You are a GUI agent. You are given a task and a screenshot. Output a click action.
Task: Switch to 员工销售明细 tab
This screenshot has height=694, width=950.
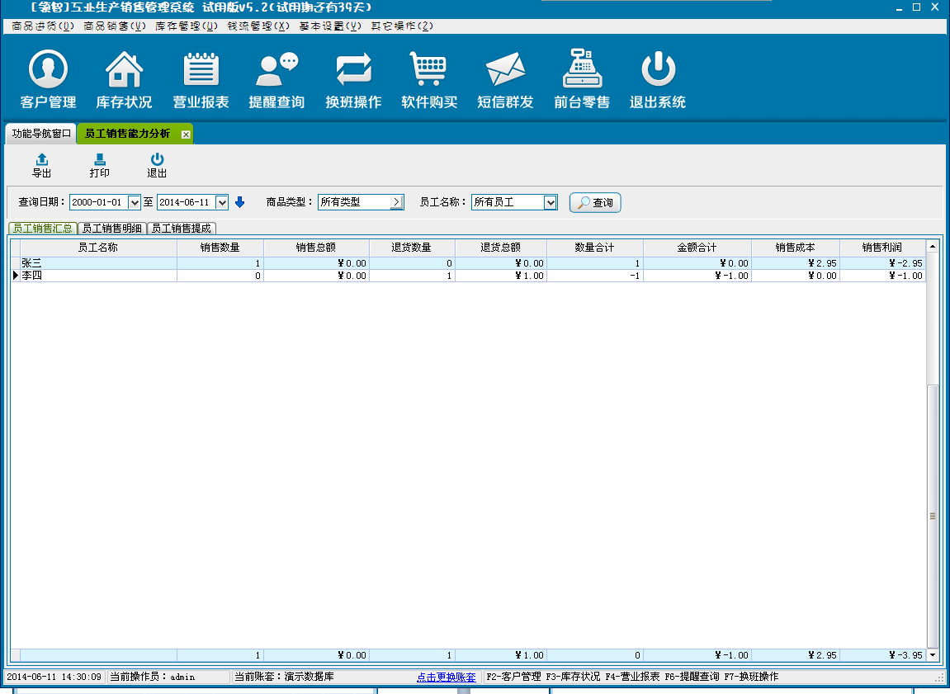point(111,229)
